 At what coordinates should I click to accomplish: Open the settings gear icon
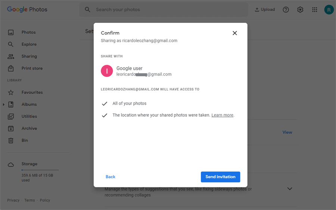[x=300, y=10]
